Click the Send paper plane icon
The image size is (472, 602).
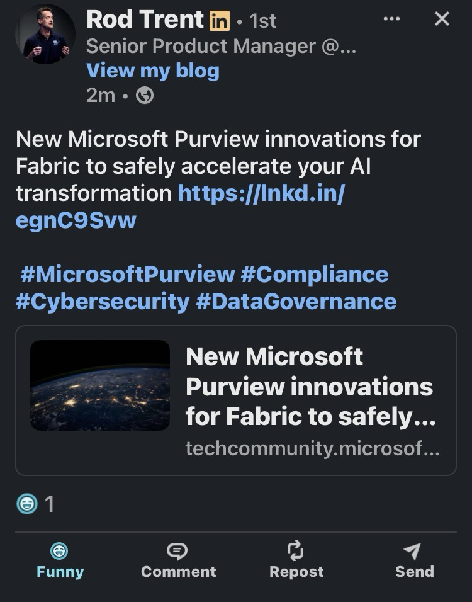pyautogui.click(x=413, y=552)
